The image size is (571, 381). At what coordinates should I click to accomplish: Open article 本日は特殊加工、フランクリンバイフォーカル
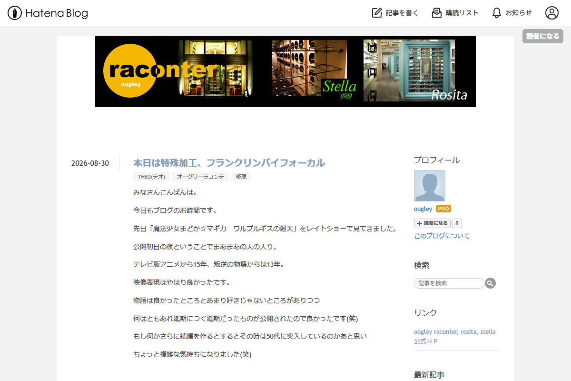click(x=229, y=163)
